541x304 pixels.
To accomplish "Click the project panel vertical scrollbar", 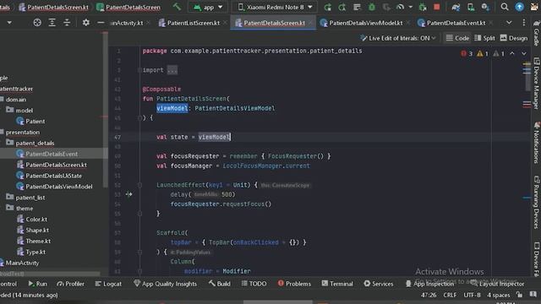I will (x=105, y=110).
